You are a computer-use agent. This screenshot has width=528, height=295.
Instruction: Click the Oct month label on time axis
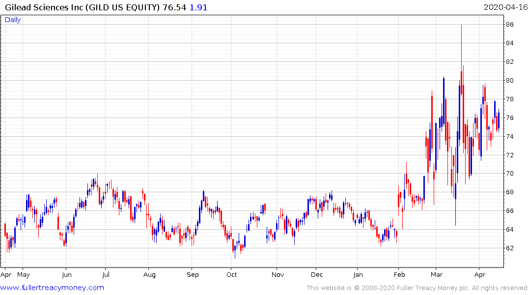click(x=232, y=275)
